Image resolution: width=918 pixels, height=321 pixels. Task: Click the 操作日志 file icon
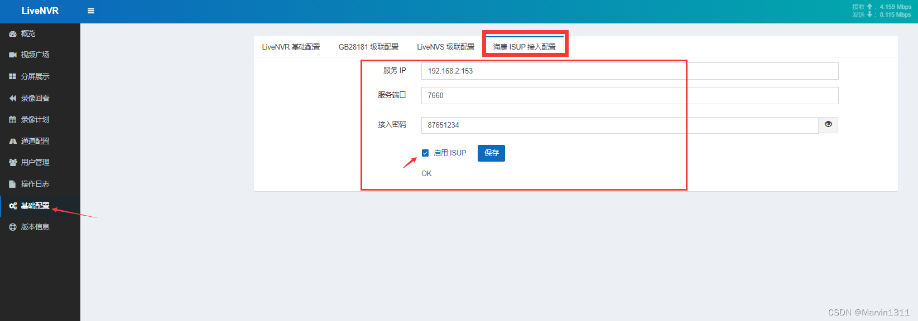coord(13,184)
